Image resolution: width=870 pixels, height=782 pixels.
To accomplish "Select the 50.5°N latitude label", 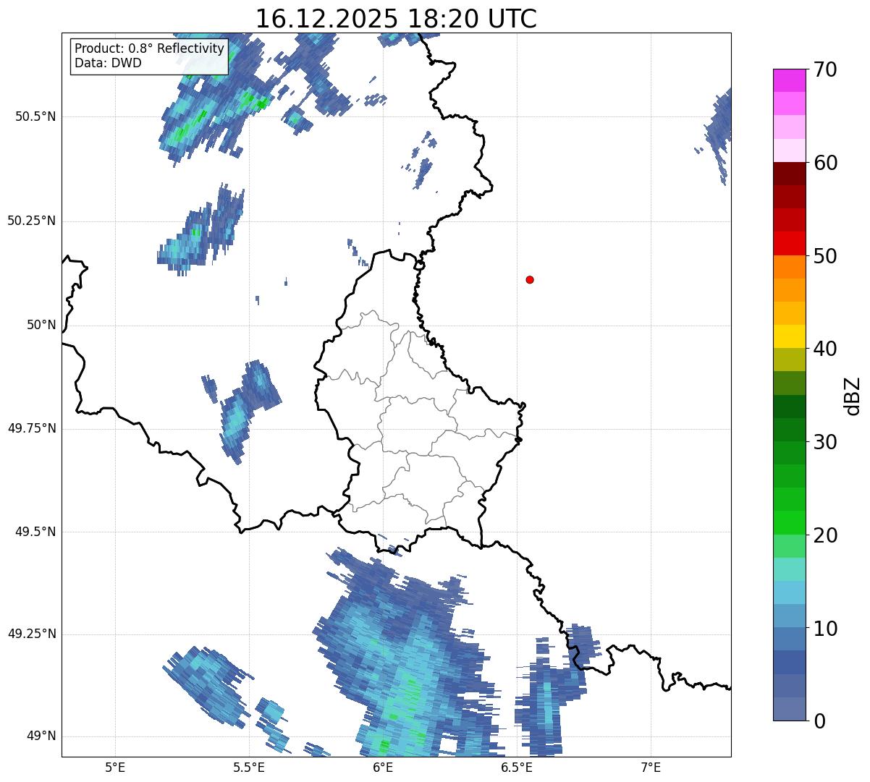I will point(36,116).
